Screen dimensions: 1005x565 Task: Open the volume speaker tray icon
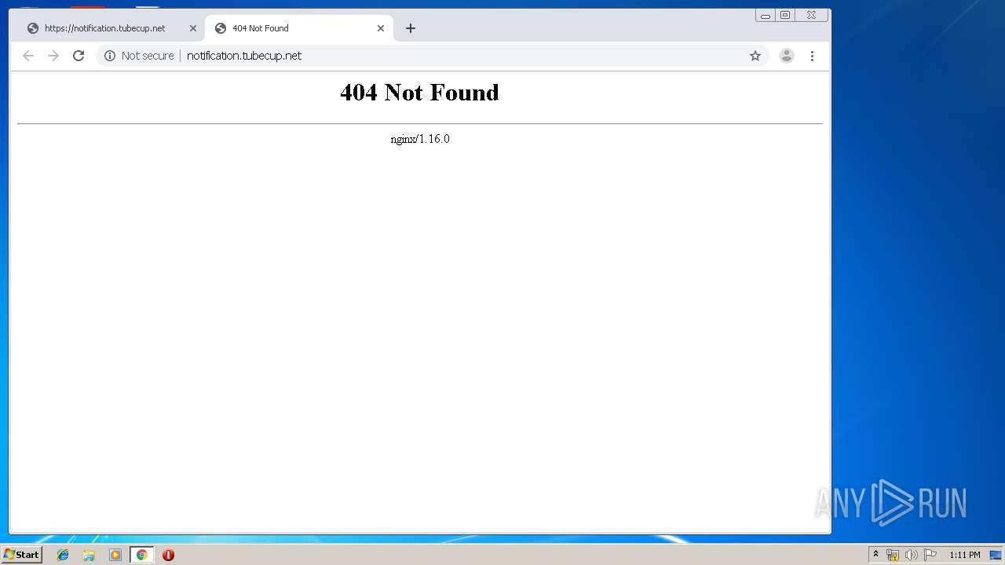click(x=911, y=555)
